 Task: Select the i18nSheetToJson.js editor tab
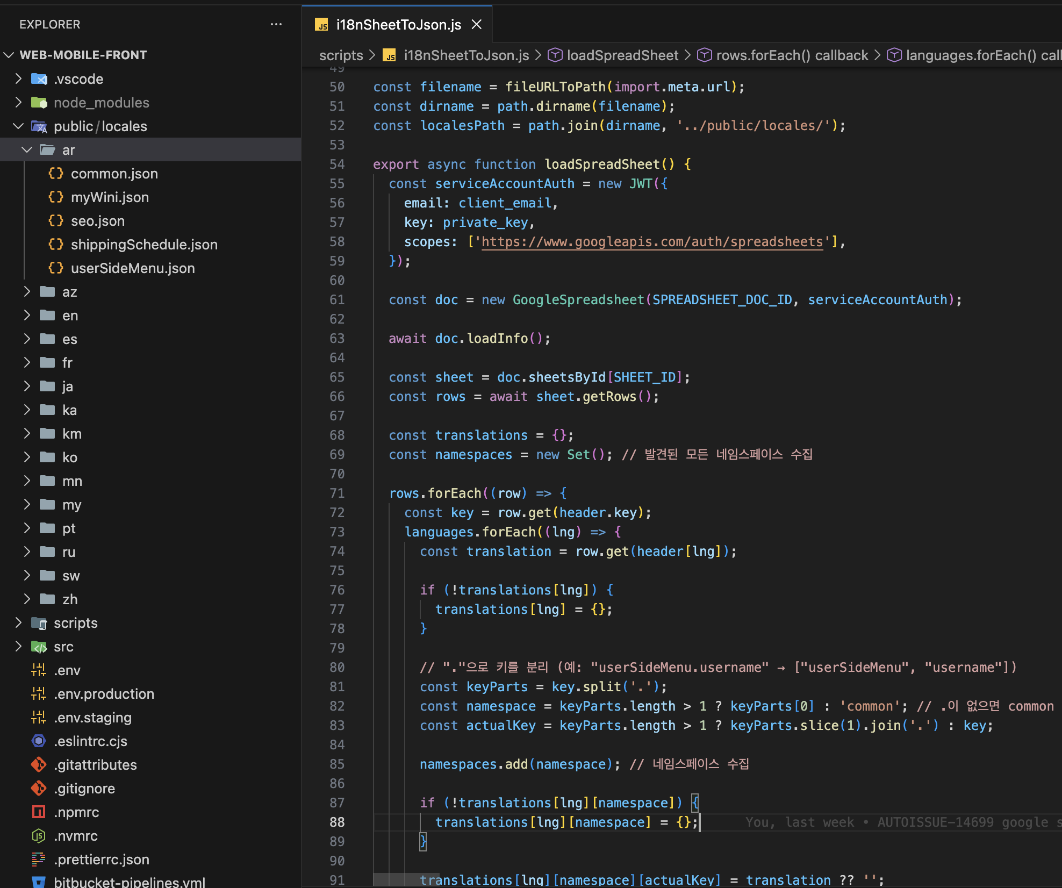click(398, 25)
